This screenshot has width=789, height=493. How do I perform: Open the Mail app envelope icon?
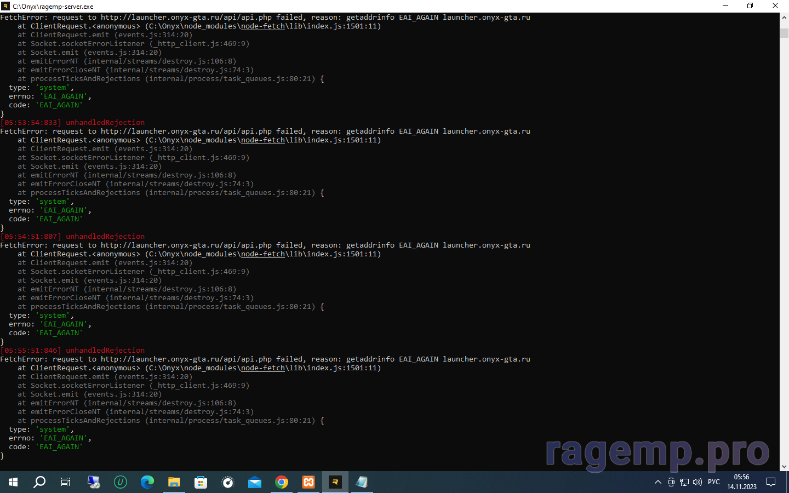click(254, 482)
